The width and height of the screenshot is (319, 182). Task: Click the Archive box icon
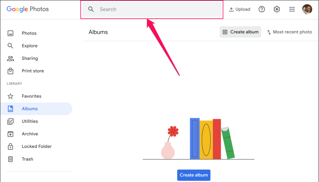coord(11,134)
